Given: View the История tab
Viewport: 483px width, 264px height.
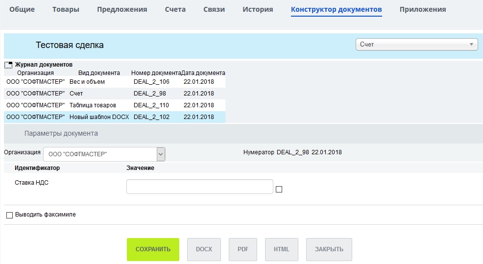Looking at the screenshot, I should [258, 9].
